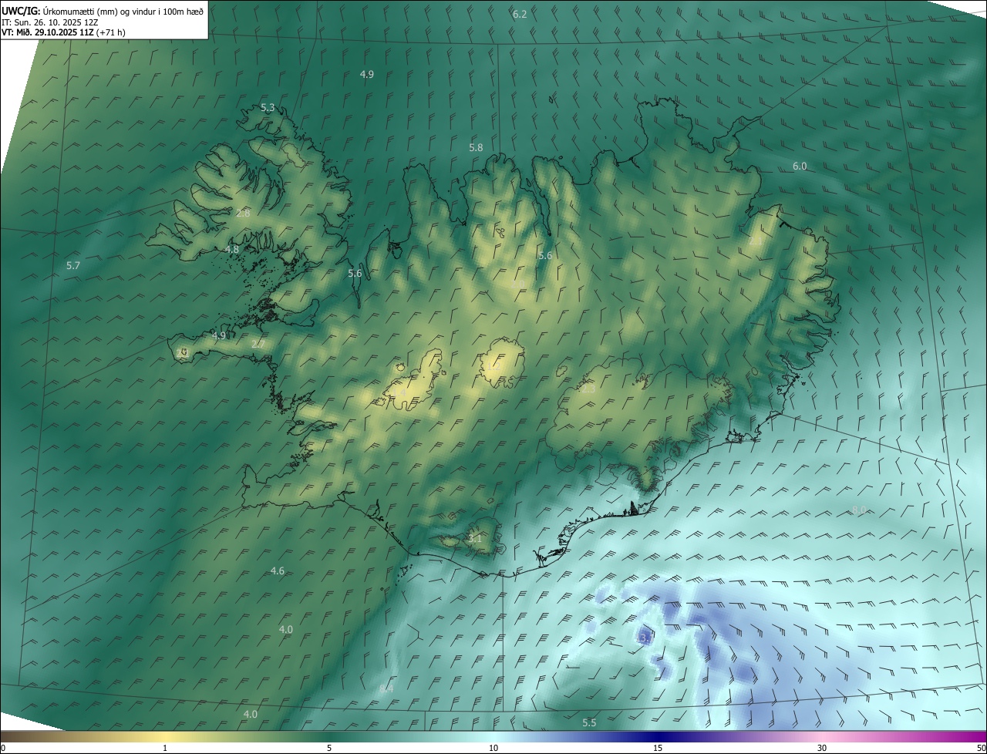Click the 5.8 value label on the map
Viewport: 987px width, 754px height.
(476, 147)
